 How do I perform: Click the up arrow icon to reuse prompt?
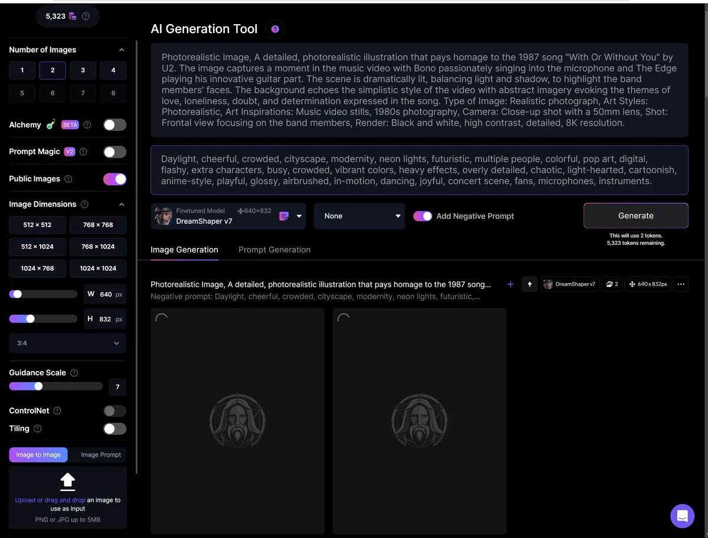pyautogui.click(x=530, y=284)
